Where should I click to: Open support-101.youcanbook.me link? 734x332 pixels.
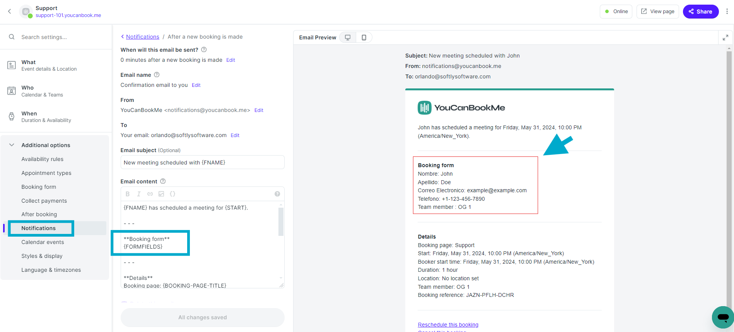click(68, 15)
